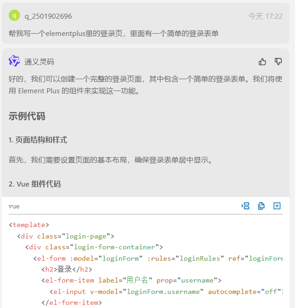Click the 示例代码 heading
This screenshot has width=295, height=308.
point(27,116)
